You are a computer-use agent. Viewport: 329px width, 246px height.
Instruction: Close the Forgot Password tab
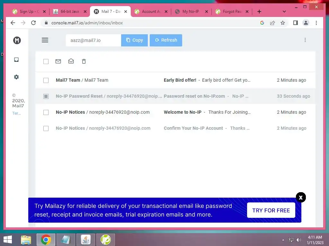247,12
